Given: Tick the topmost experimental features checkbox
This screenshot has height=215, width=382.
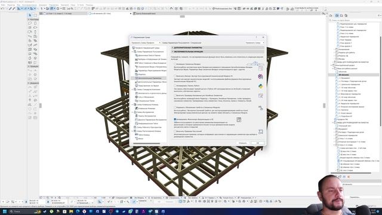Looking at the screenshot, I should (x=175, y=64).
